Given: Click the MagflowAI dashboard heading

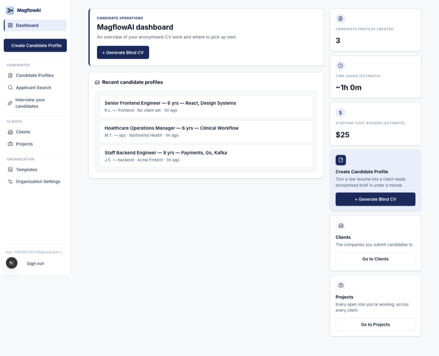Looking at the screenshot, I should click(135, 27).
